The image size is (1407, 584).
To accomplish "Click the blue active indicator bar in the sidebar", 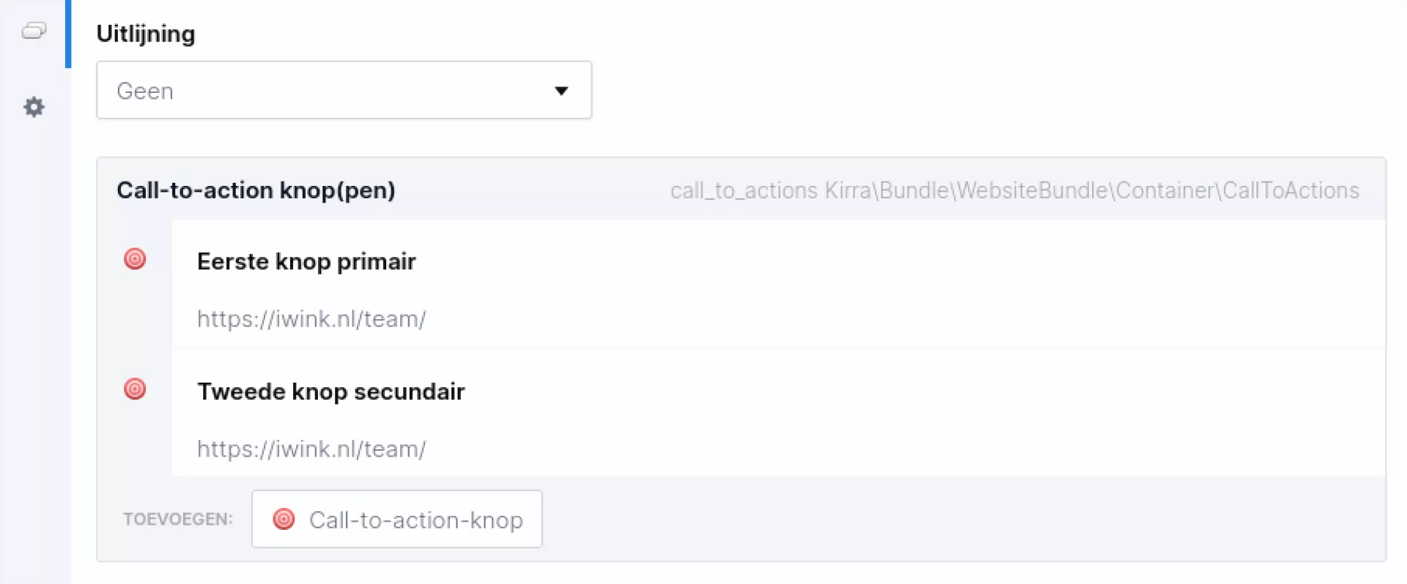I will click(68, 34).
